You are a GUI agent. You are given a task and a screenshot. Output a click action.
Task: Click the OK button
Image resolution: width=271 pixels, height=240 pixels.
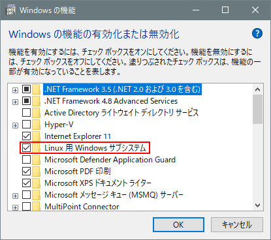(178, 225)
